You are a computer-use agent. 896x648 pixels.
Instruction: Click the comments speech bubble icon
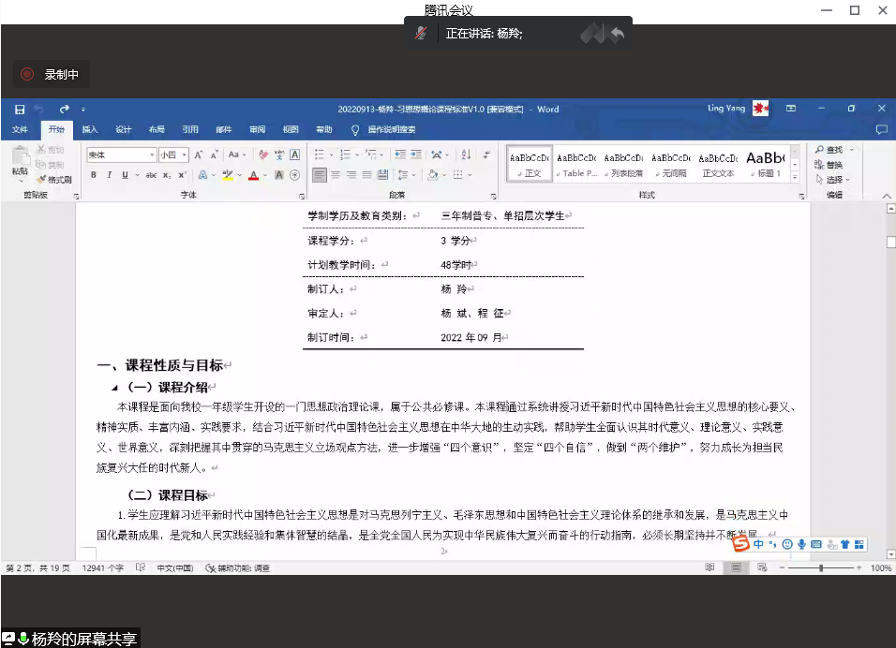[881, 130]
